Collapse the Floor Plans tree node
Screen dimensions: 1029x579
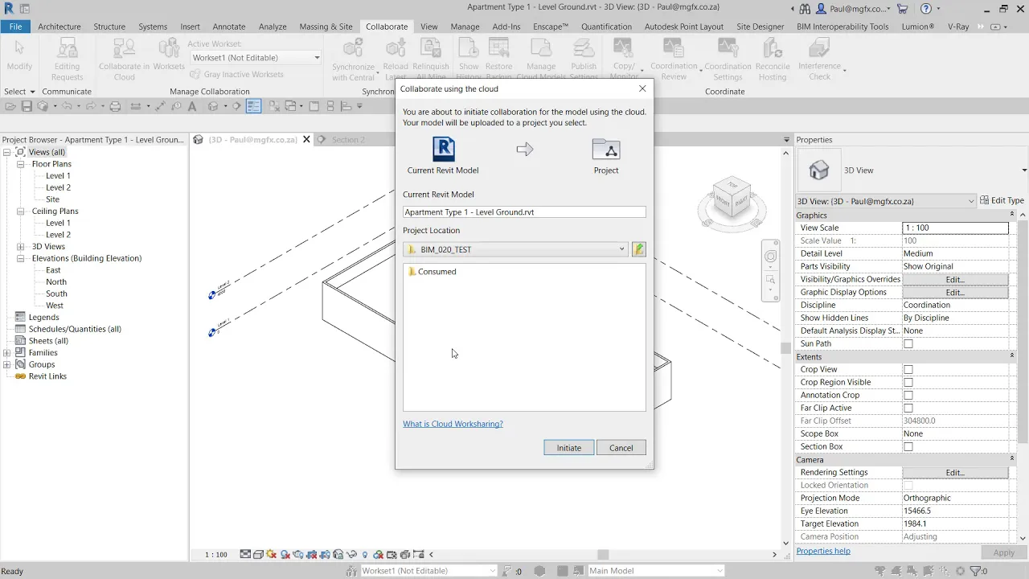pos(21,164)
